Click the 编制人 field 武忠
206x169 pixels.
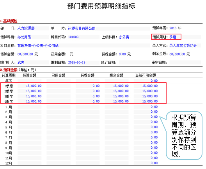point(33,62)
